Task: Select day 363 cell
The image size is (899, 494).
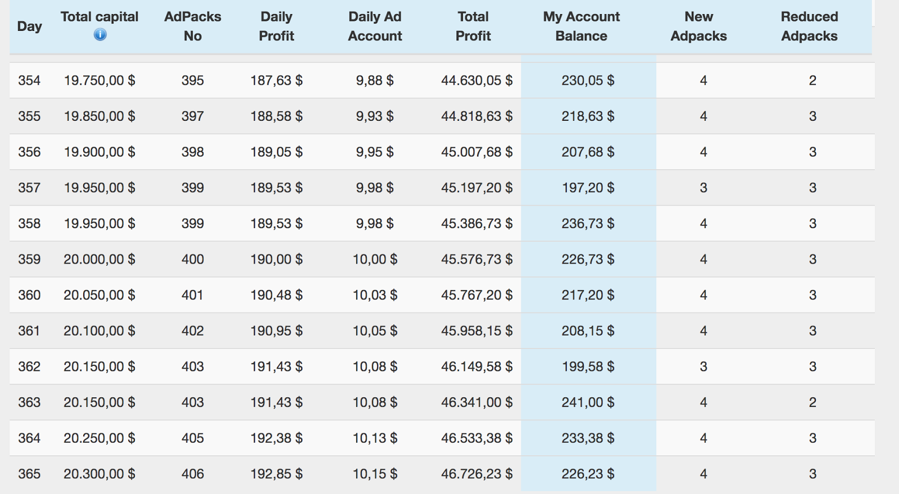Action: (29, 402)
